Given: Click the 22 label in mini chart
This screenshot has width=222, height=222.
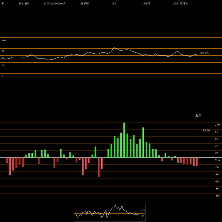Looking at the screenshot, I should click(143, 210).
